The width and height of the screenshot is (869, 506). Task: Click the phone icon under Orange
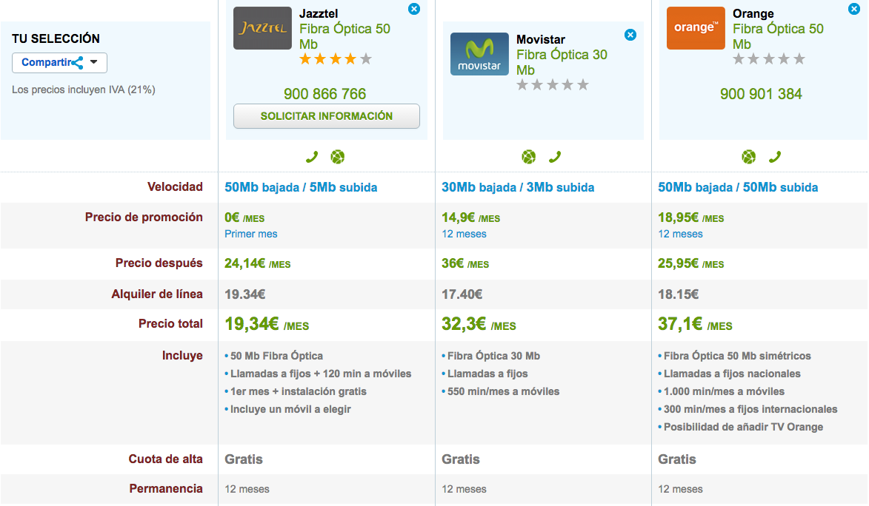(x=775, y=158)
